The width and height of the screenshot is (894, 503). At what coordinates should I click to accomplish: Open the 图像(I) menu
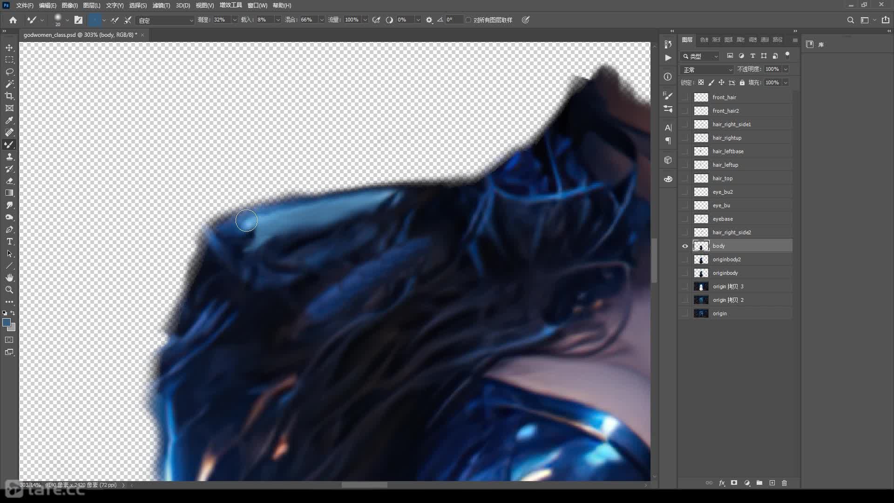tap(70, 6)
